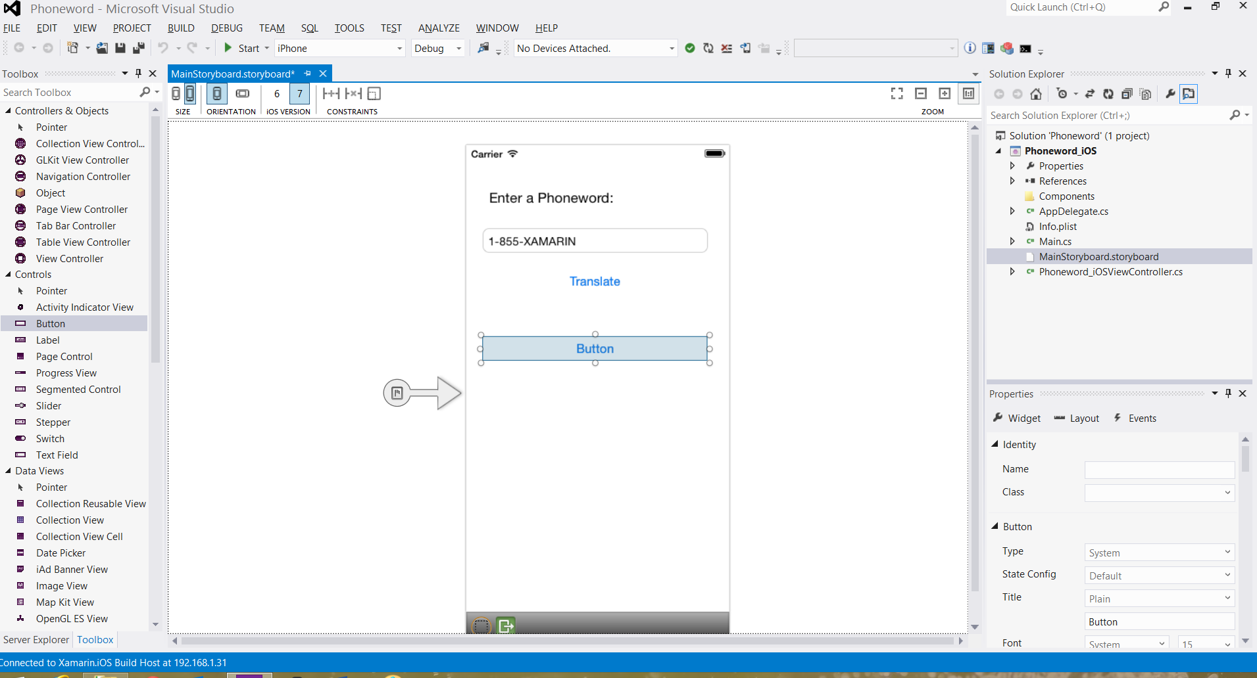Switch to the Layout properties tab
The image size is (1257, 678).
1077,418
